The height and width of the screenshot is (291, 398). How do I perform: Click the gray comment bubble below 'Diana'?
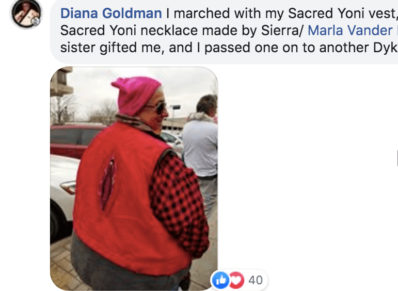pyautogui.click(x=225, y=32)
